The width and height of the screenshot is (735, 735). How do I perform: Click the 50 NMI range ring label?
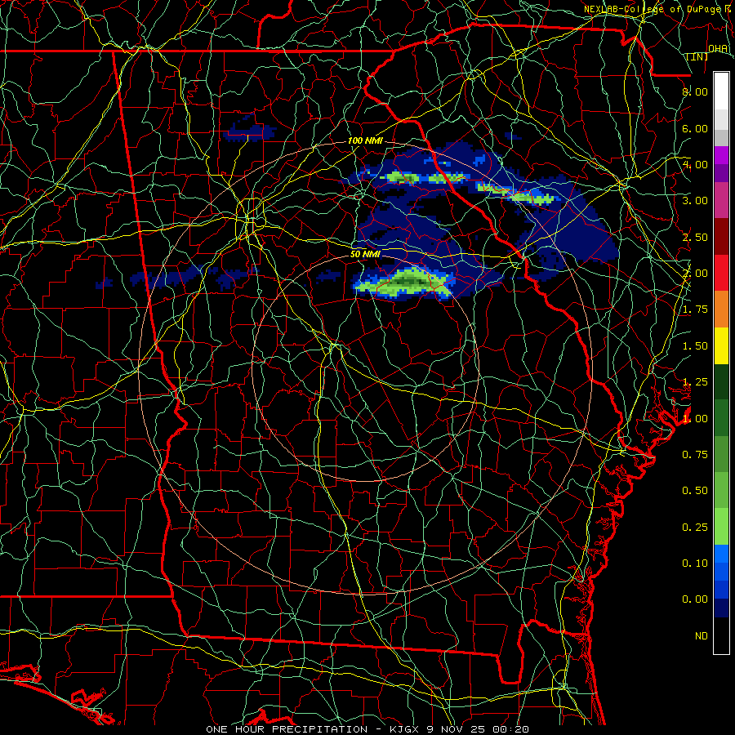pos(365,254)
